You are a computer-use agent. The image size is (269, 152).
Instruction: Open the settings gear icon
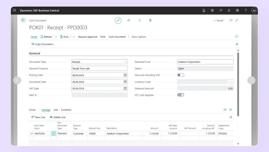pyautogui.click(x=237, y=10)
